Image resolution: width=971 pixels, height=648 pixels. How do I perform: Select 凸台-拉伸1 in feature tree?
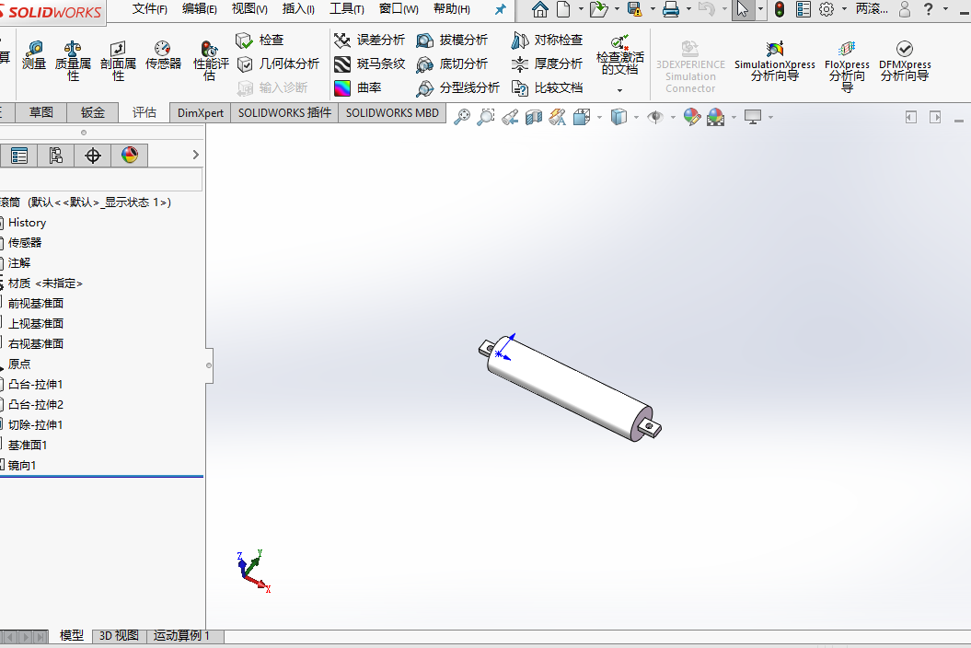35,384
